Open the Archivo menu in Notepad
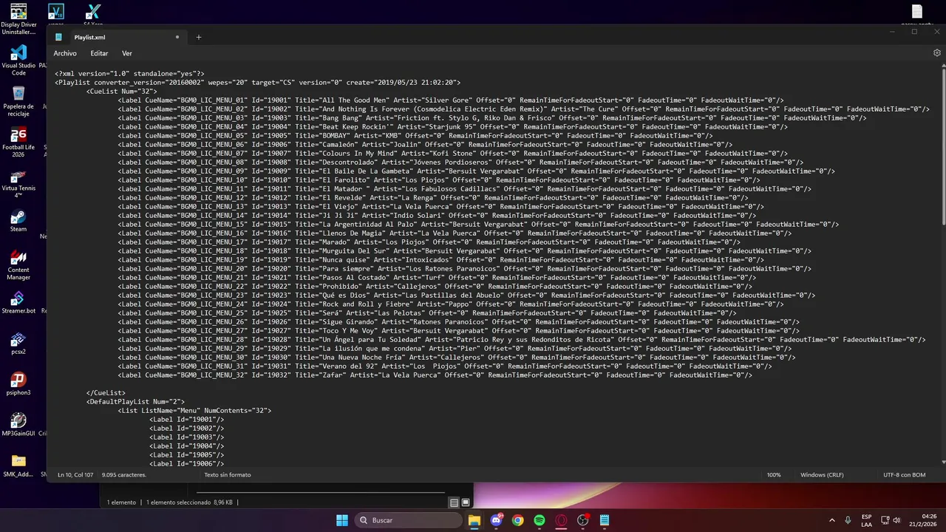Image resolution: width=946 pixels, height=532 pixels. [x=65, y=53]
